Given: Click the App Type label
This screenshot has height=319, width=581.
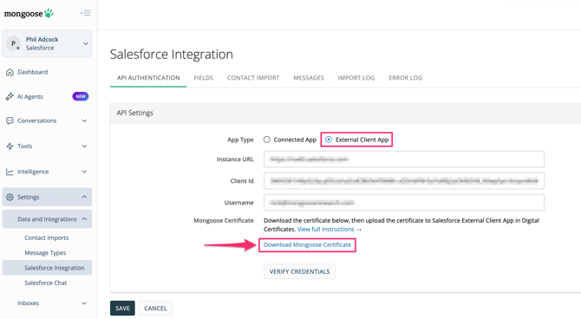Looking at the screenshot, I should 240,140.
